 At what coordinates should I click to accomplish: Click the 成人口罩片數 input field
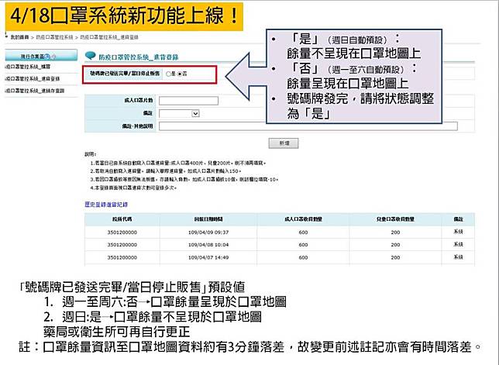(188, 101)
